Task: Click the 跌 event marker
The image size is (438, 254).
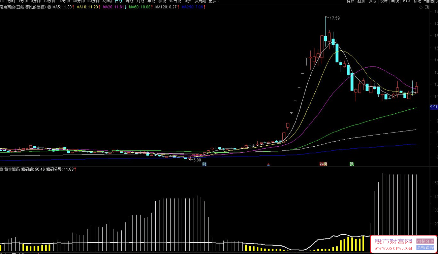Action: 352,164
